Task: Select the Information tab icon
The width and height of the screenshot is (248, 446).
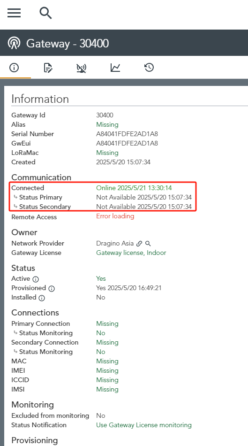Action: coord(14,68)
